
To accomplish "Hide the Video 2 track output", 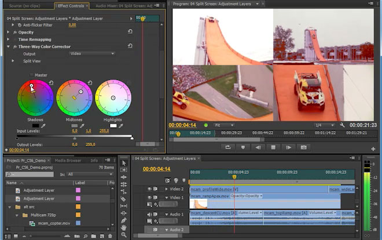I will point(149,189).
